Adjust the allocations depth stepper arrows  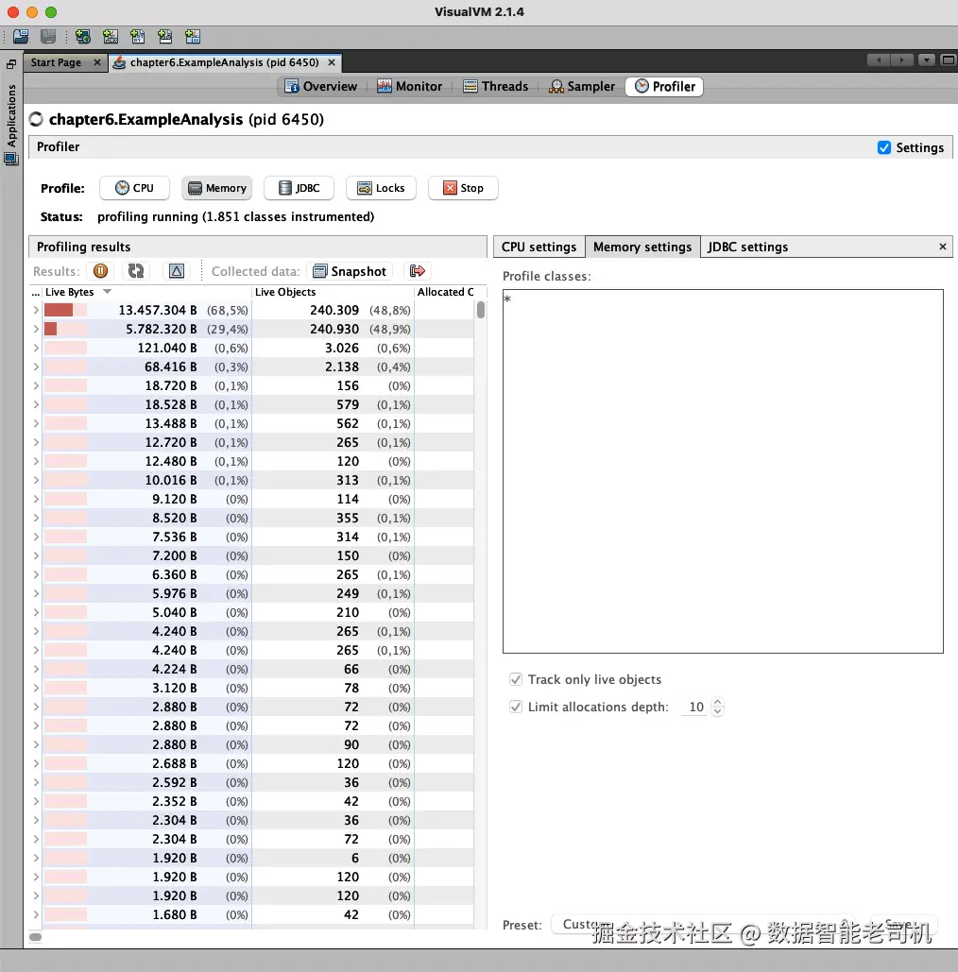pyautogui.click(x=717, y=707)
